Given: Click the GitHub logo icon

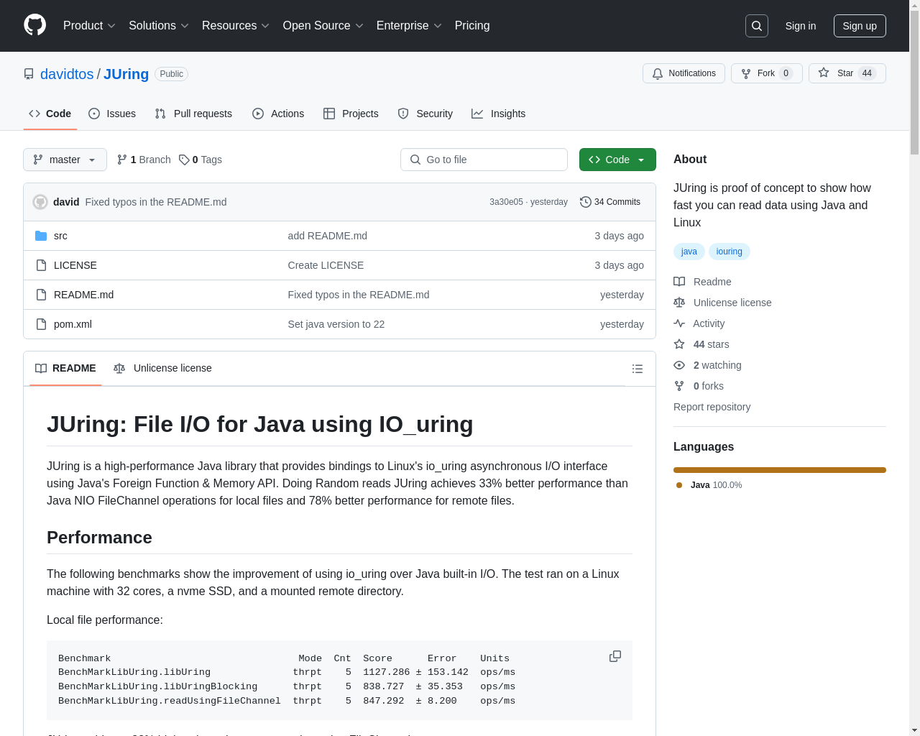Looking at the screenshot, I should coord(35,25).
